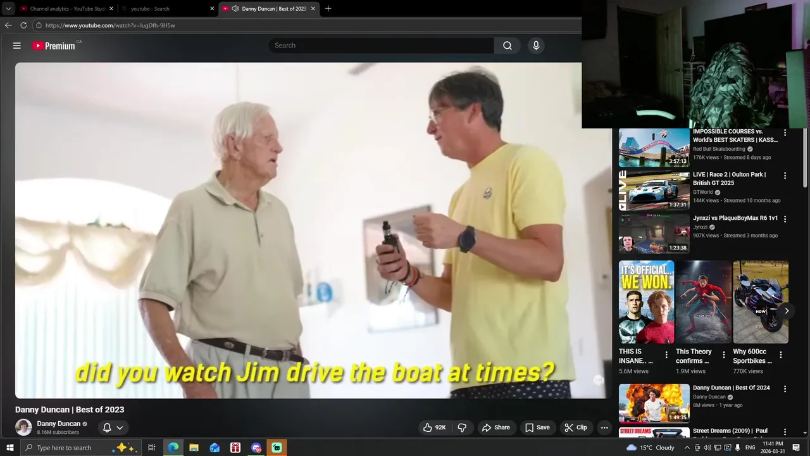810x456 pixels.
Task: Open File Explorer from taskbar
Action: coord(194,448)
